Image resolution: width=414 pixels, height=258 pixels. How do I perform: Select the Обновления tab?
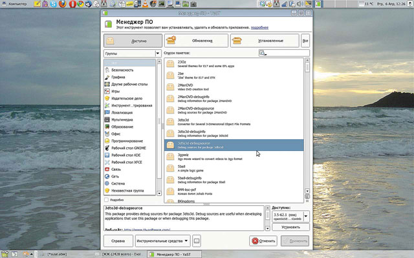(196, 41)
